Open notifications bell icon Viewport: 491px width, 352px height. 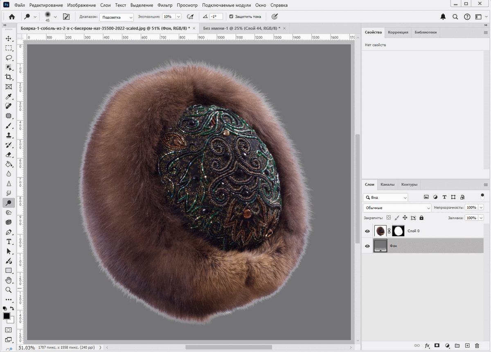443,17
